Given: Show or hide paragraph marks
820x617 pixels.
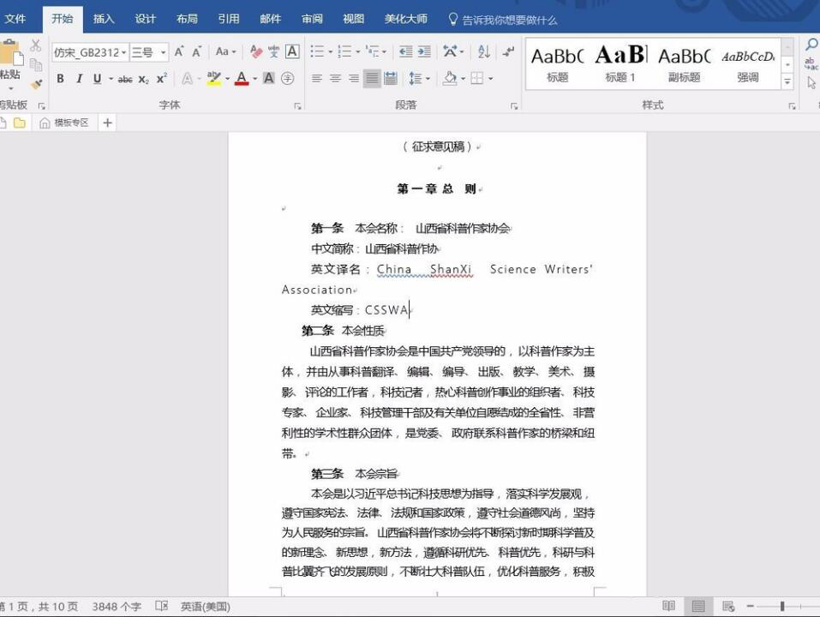Looking at the screenshot, I should (508, 51).
